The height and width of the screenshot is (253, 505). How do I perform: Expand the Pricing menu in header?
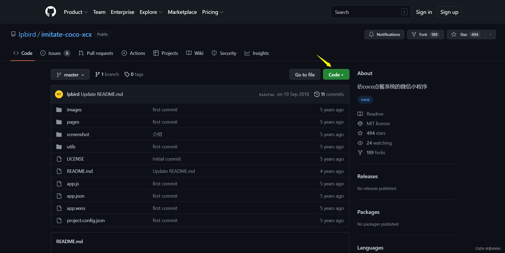pos(213,12)
